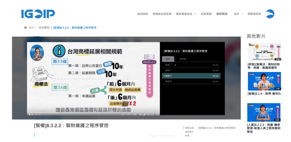Click 培訓學院 breadcrumb link
This screenshot has width=291, height=142.
(43, 28)
